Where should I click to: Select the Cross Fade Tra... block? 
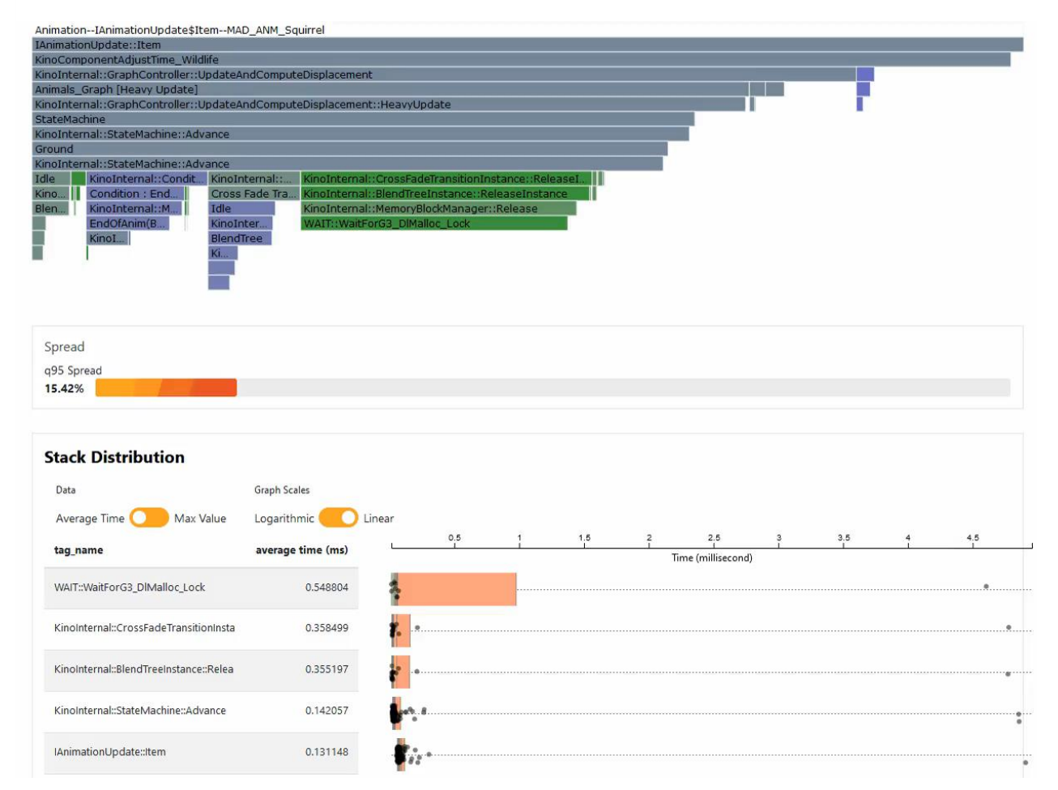[x=254, y=194]
